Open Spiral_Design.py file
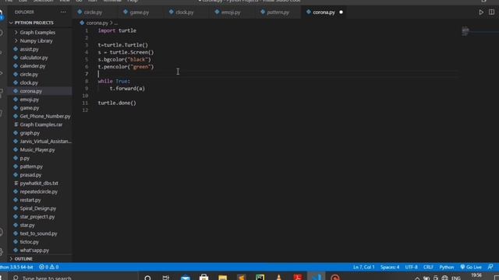The image size is (499, 280). click(38, 208)
